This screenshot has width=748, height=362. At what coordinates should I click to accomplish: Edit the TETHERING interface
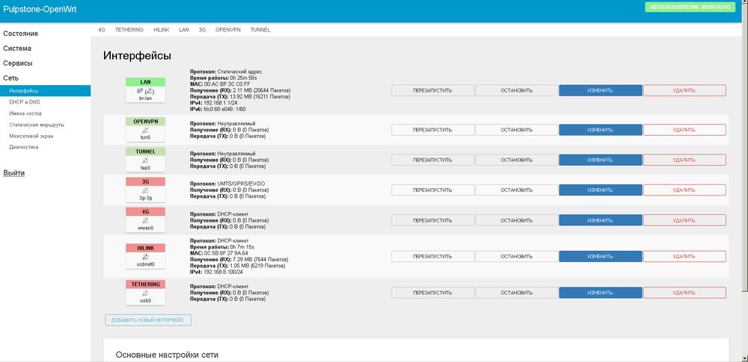601,293
